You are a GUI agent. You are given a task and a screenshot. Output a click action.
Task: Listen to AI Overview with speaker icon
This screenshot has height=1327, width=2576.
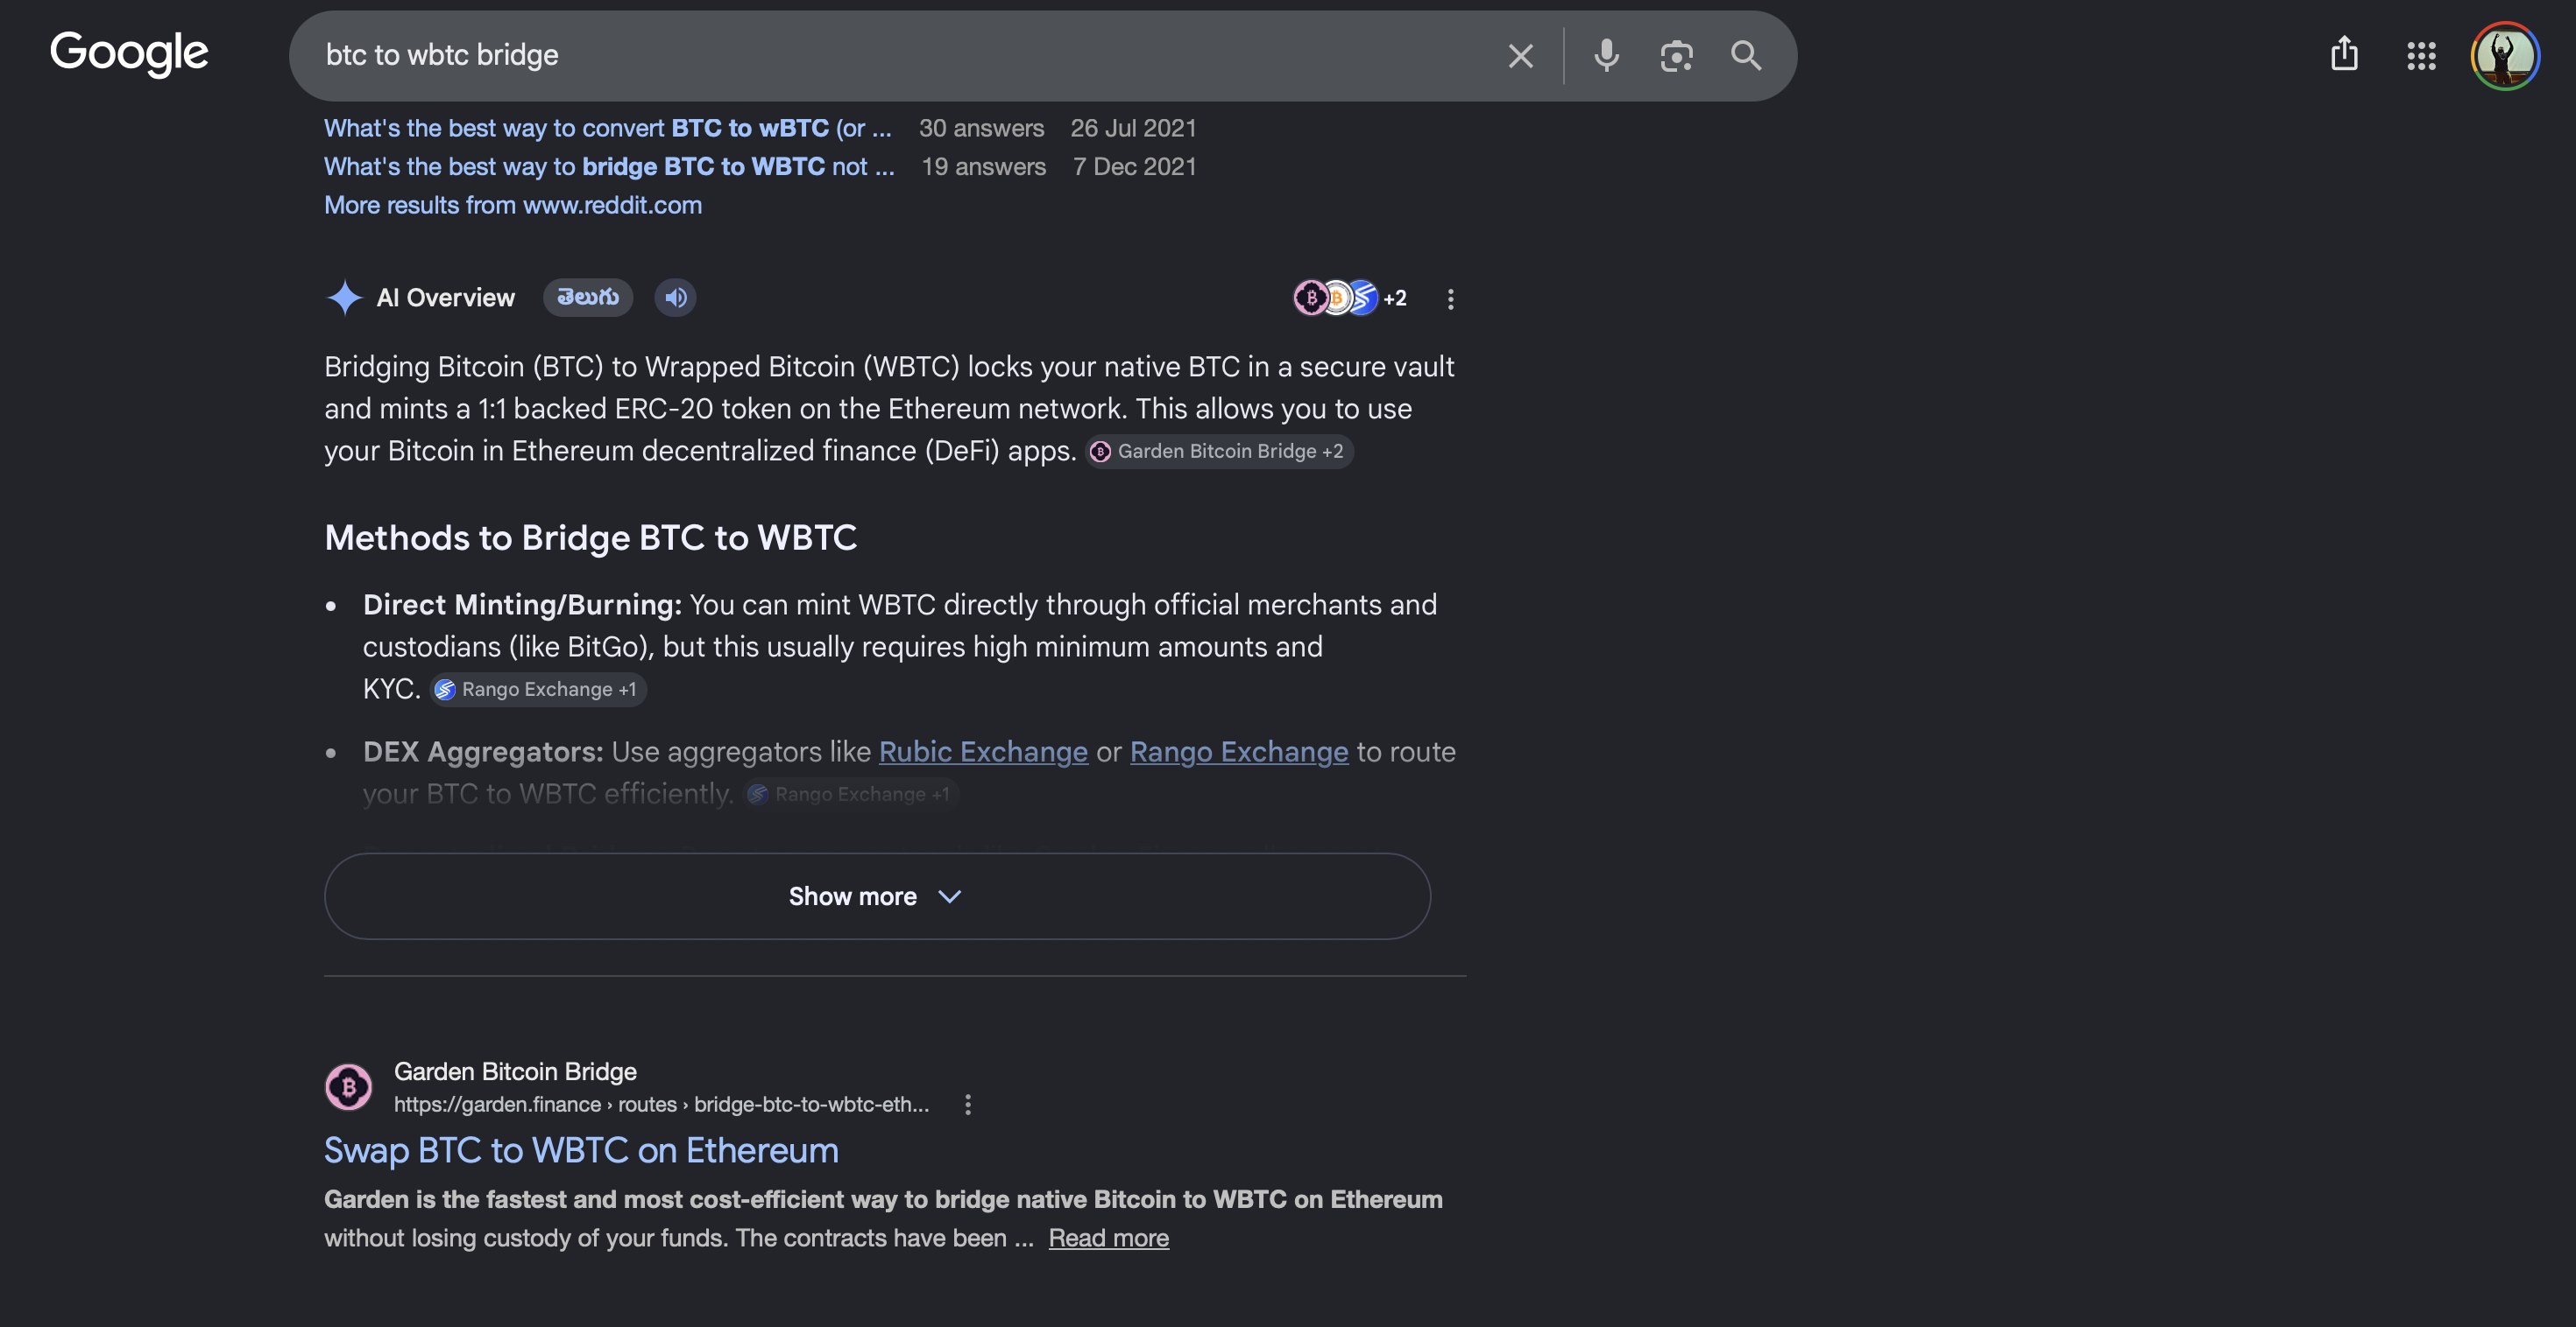pyautogui.click(x=676, y=298)
